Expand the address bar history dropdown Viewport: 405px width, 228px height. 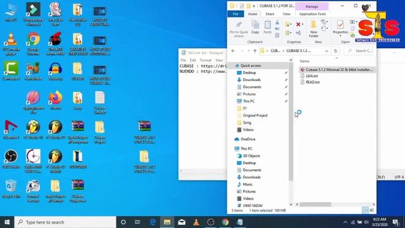click(327, 51)
